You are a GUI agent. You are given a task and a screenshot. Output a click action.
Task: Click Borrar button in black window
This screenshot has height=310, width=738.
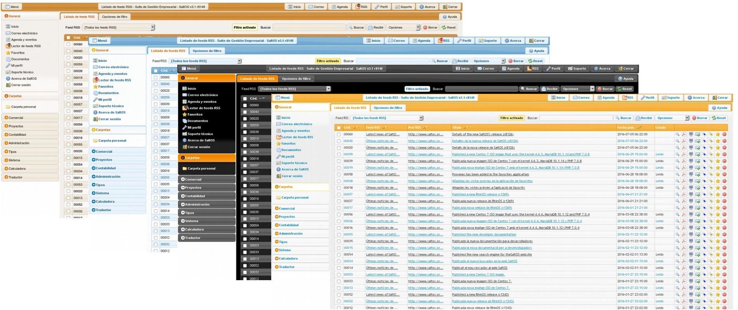(x=605, y=89)
